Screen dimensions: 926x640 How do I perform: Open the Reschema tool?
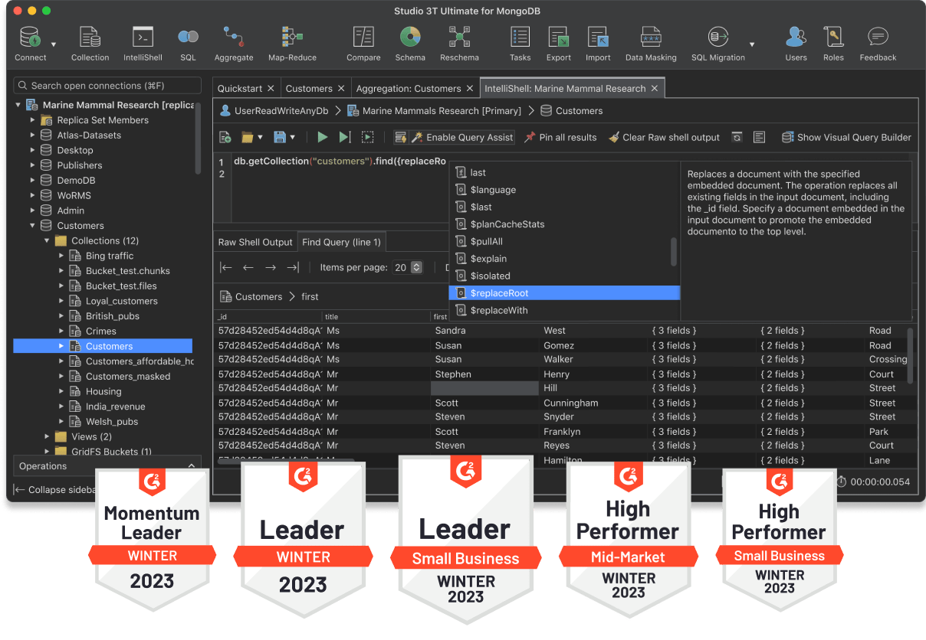pyautogui.click(x=459, y=44)
